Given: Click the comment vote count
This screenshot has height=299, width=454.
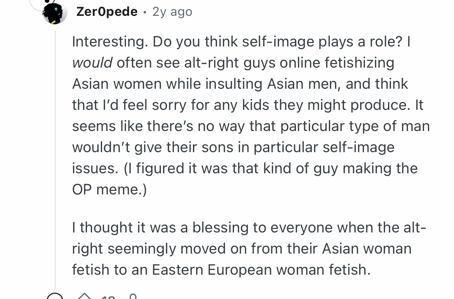Looking at the screenshot, I should [x=108, y=297].
